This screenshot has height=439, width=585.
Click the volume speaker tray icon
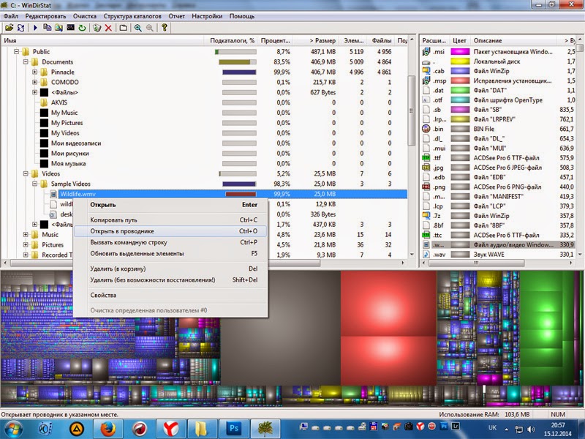[531, 429]
